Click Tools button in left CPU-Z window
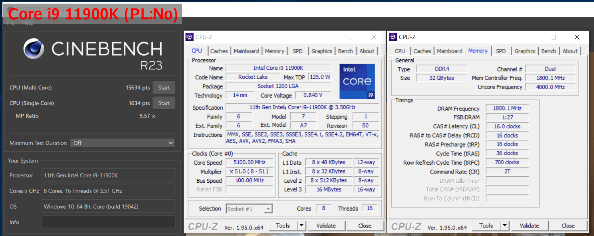The width and height of the screenshot is (594, 236). [x=283, y=226]
